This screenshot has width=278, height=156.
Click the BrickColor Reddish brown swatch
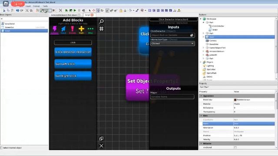tap(235, 100)
